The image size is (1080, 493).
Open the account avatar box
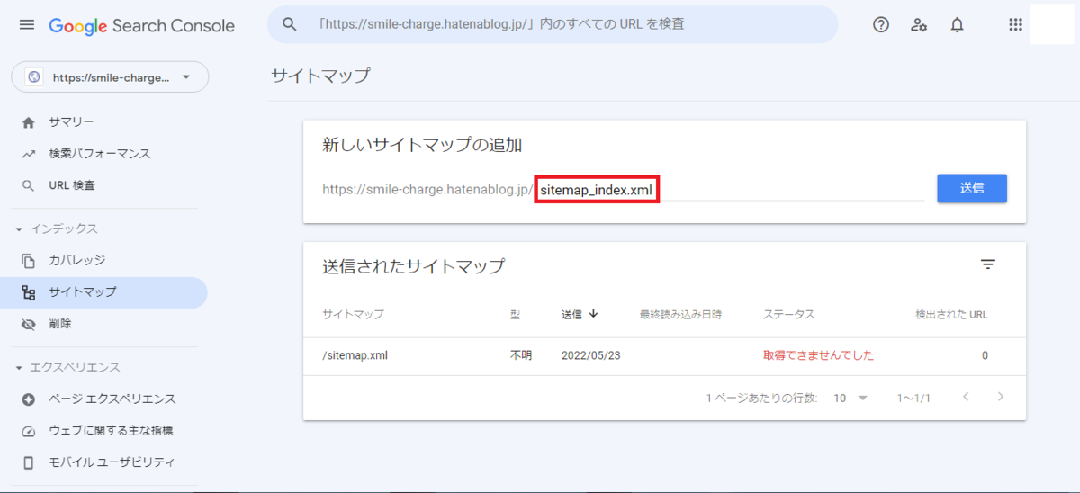pos(1051,24)
